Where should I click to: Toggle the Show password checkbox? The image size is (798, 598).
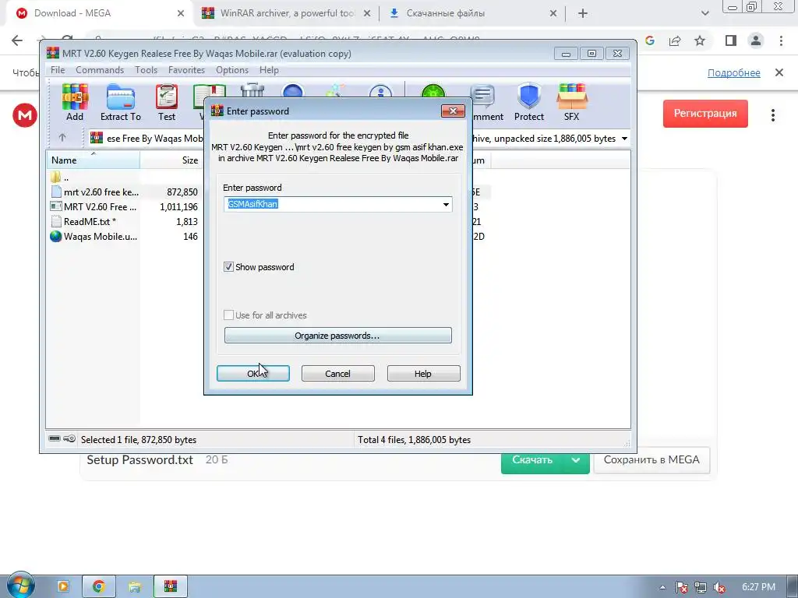(x=228, y=267)
